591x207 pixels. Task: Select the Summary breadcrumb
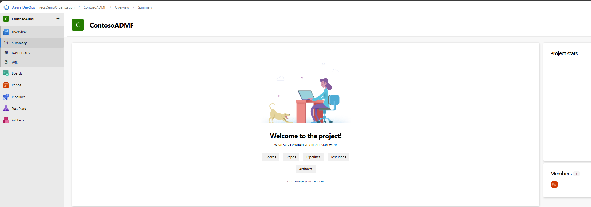[x=145, y=7]
